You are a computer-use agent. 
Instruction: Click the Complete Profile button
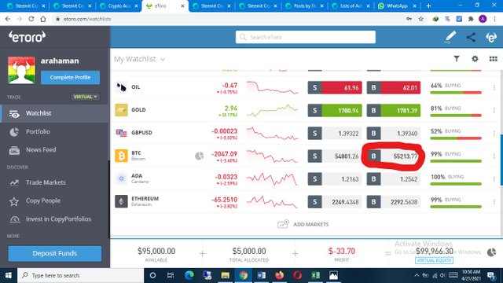(x=70, y=77)
